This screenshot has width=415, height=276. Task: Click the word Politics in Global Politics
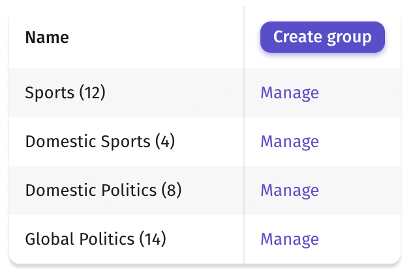107,239
